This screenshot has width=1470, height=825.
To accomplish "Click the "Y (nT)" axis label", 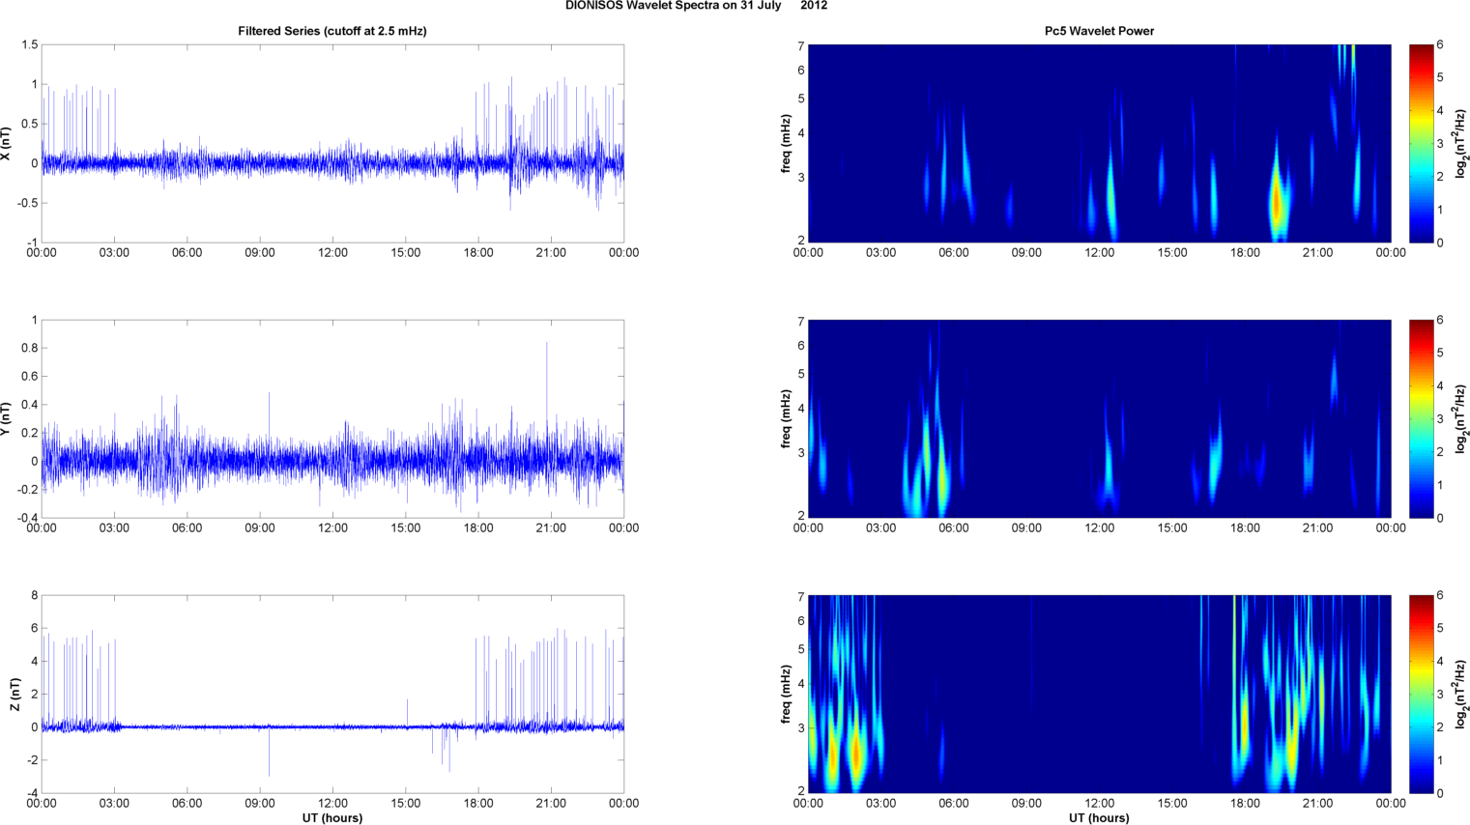I will tap(7, 419).
